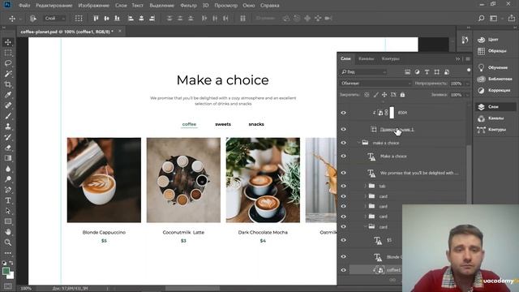The image size is (519, 292).
Task: Hide the 6504 layer
Action: point(344,113)
